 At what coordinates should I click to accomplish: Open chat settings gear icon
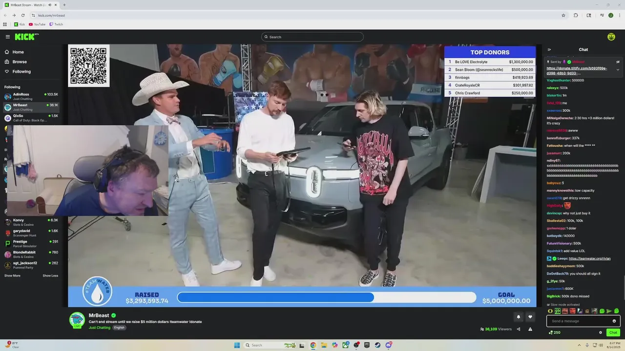[601, 332]
